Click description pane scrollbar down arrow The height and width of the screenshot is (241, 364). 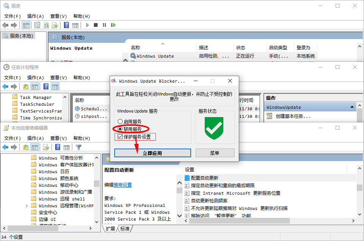179,216
